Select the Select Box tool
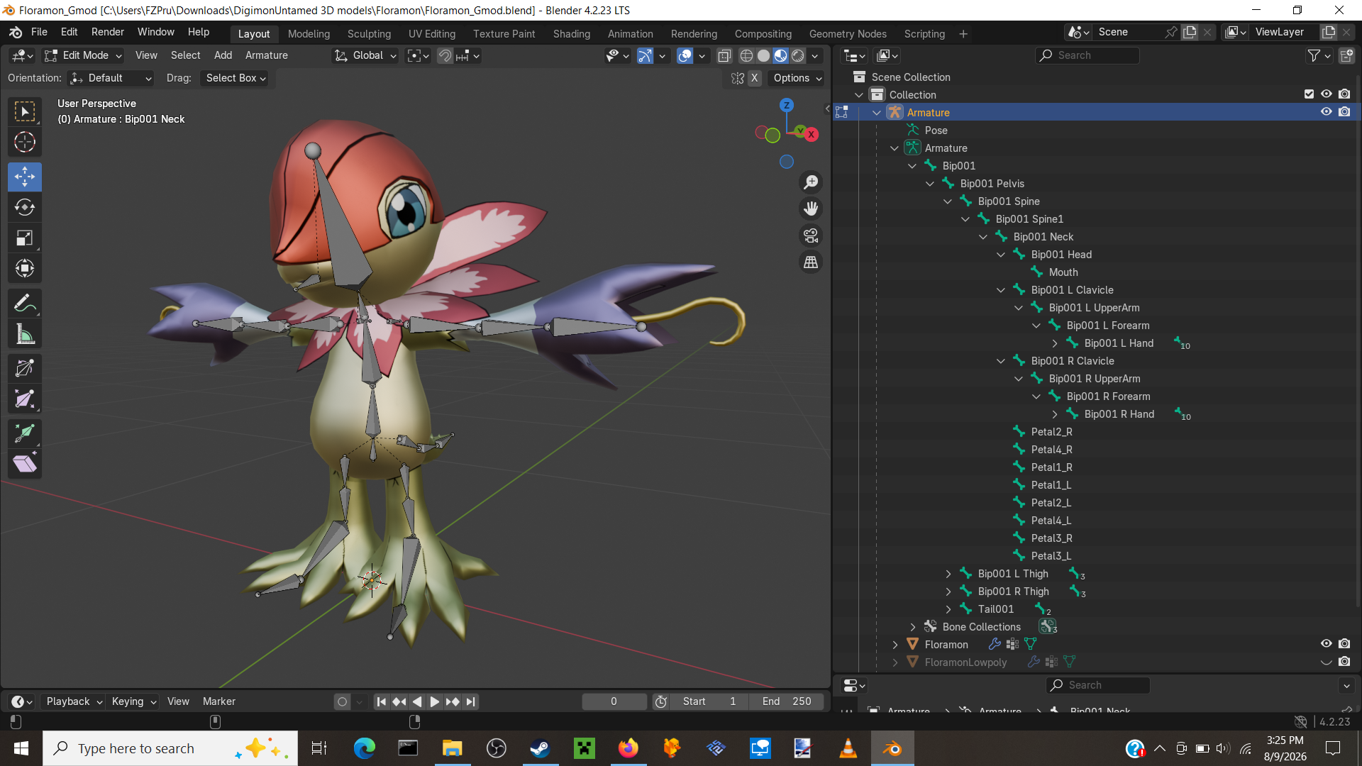 click(x=25, y=111)
